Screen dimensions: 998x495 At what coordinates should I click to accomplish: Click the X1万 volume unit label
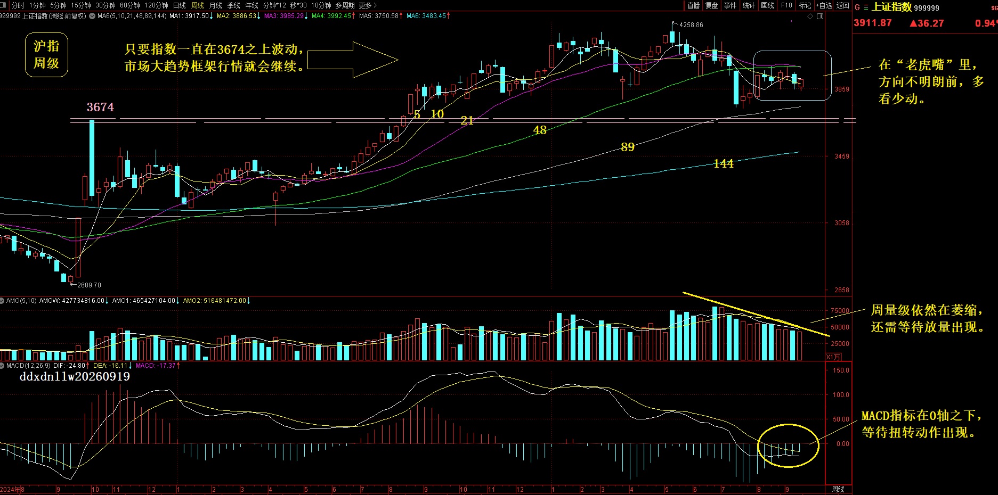833,357
